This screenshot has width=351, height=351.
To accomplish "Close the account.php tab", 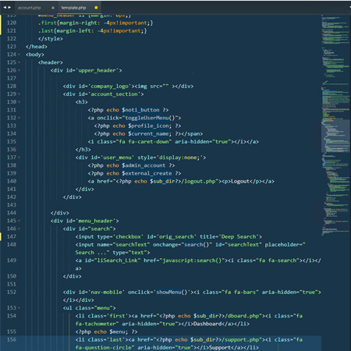I will pyautogui.click(x=53, y=8).
